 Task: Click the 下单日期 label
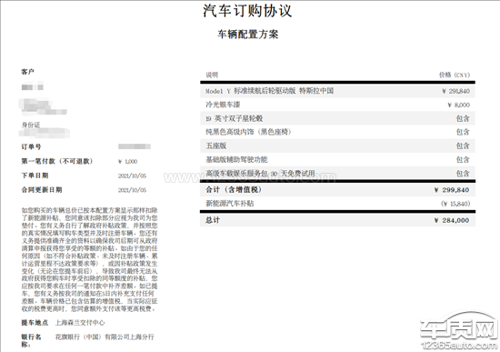point(35,176)
